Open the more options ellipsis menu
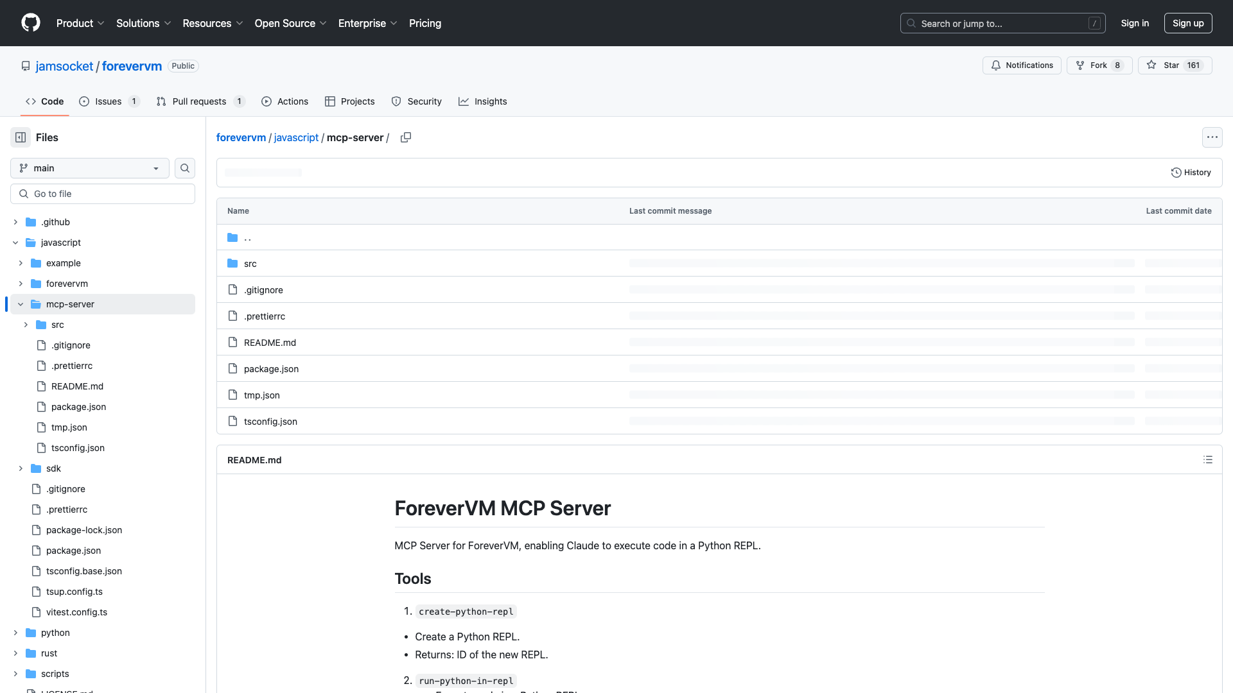Viewport: 1233px width, 693px height. point(1212,137)
